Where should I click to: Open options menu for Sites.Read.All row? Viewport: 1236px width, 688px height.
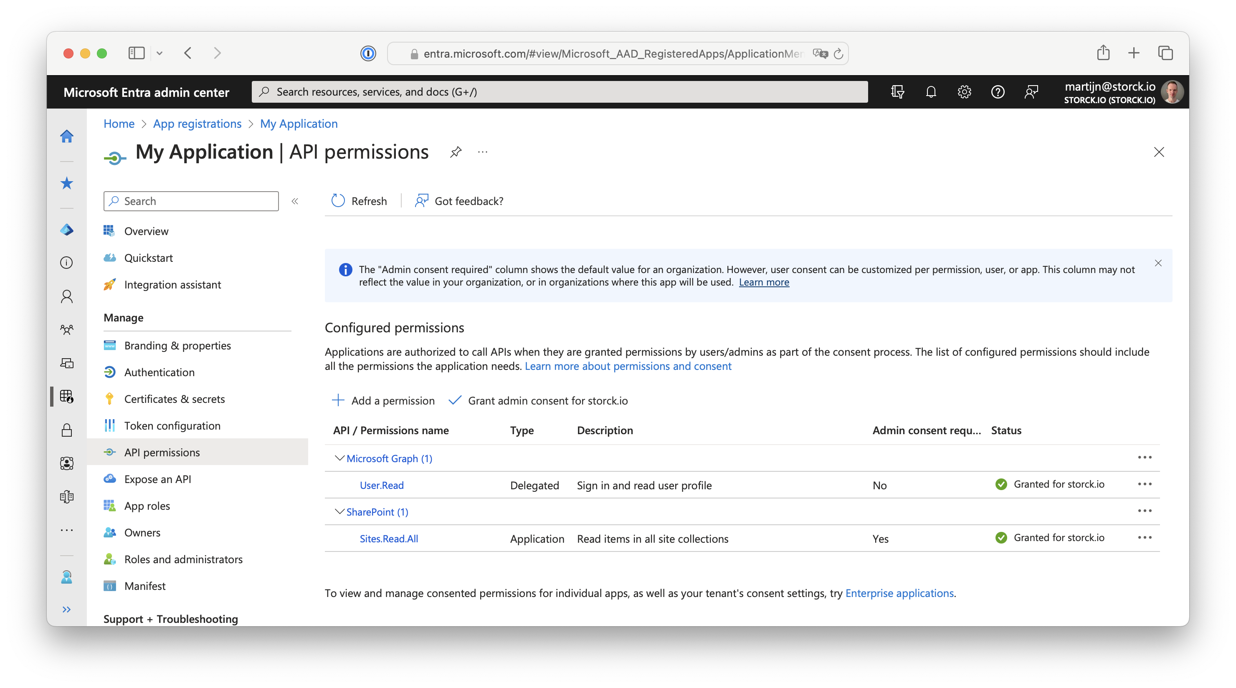tap(1145, 537)
